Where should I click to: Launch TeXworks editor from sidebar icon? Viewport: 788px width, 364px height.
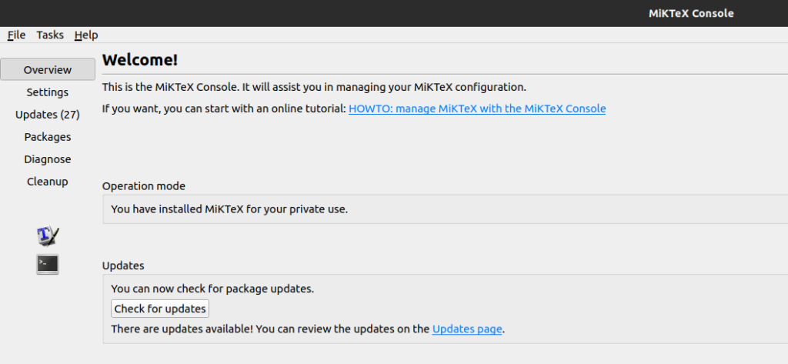[48, 235]
